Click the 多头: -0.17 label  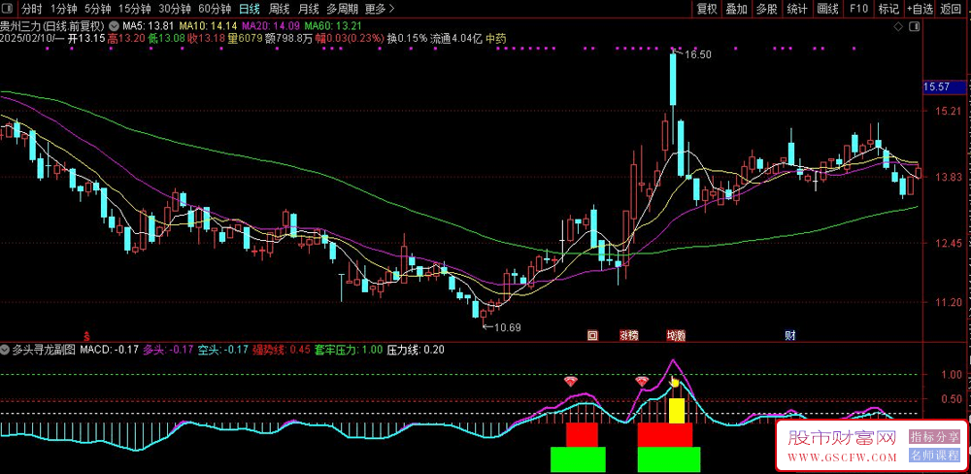[167, 350]
